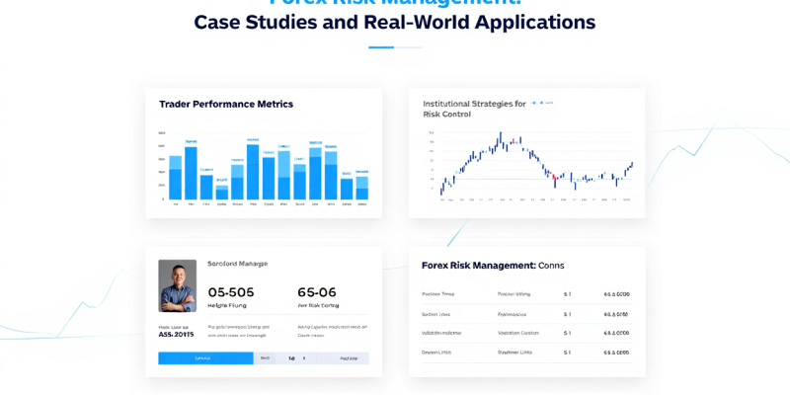
Task: Select the segment labeled 16 in manager card bar
Action: pos(291,358)
